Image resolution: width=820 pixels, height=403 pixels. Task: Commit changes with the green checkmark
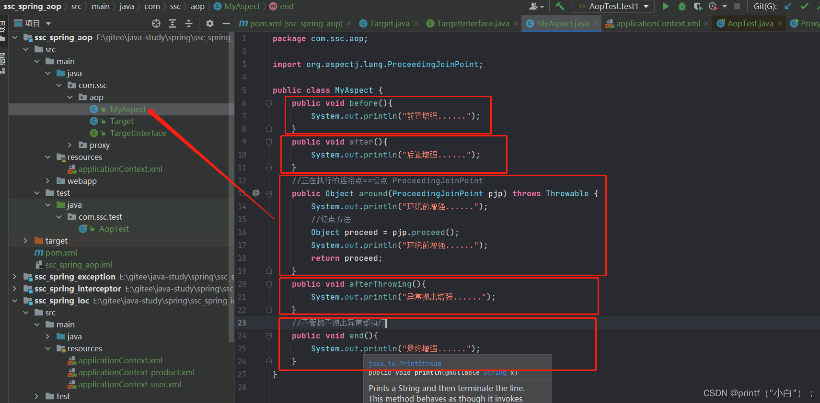point(805,6)
